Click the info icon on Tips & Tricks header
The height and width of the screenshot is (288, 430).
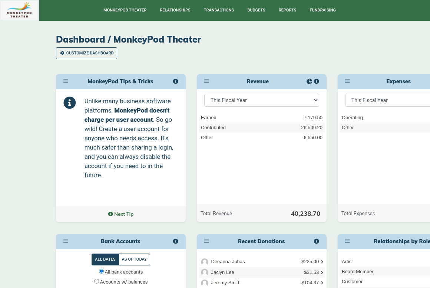175,81
